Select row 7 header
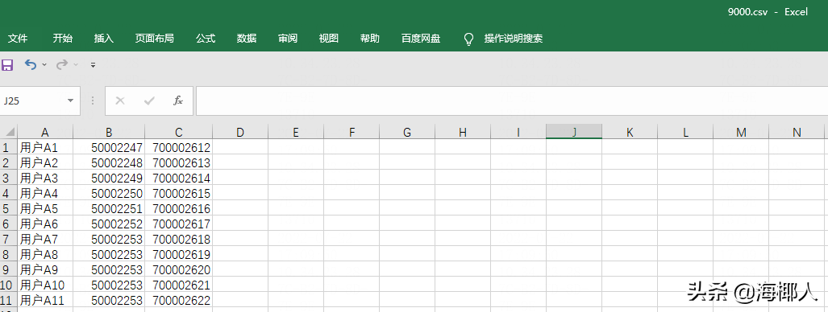The width and height of the screenshot is (828, 312). coord(8,240)
